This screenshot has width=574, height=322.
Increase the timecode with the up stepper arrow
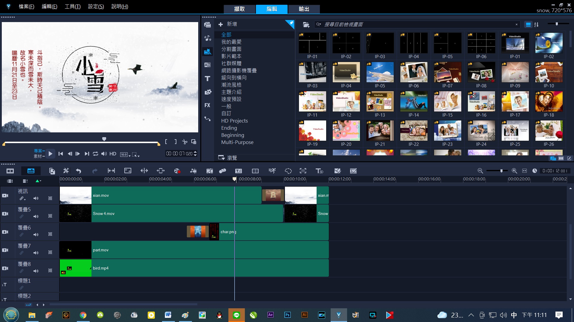pos(195,152)
